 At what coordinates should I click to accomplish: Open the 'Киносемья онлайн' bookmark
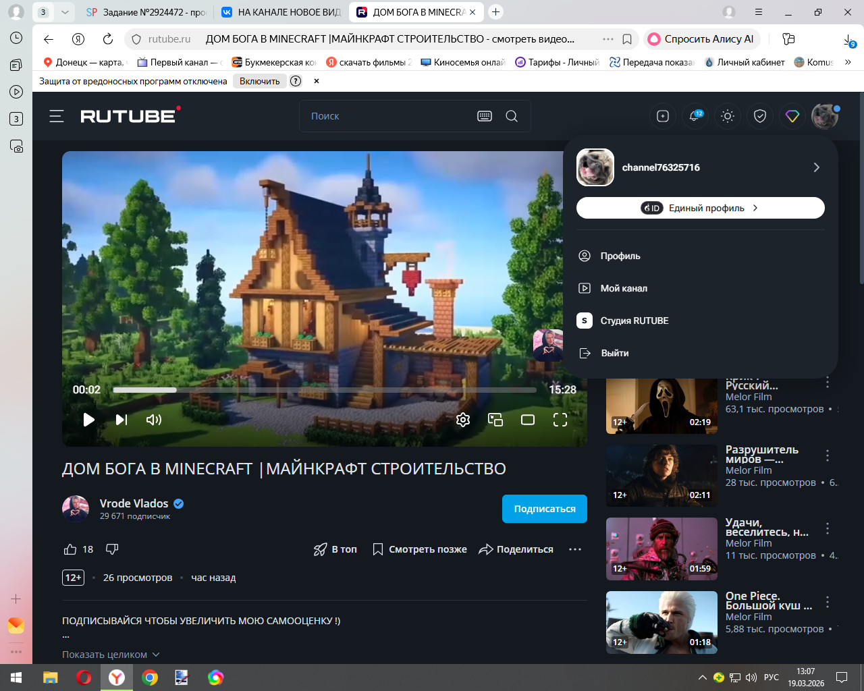pyautogui.click(x=462, y=62)
